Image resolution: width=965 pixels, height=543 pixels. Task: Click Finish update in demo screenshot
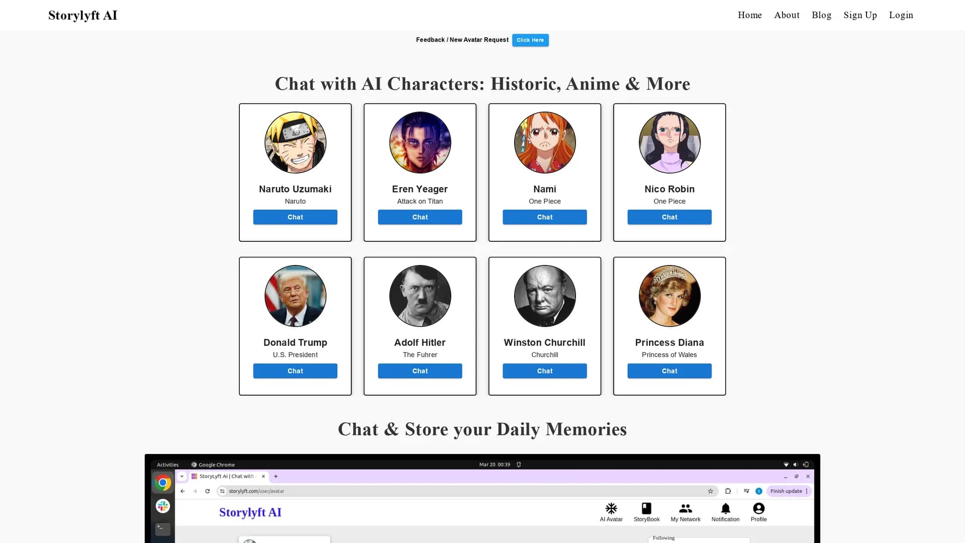[789, 491]
